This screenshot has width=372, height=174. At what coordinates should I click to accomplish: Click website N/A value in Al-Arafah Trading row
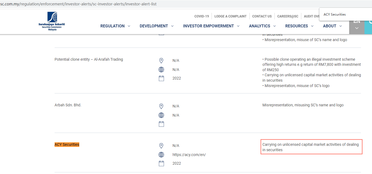tap(176, 70)
